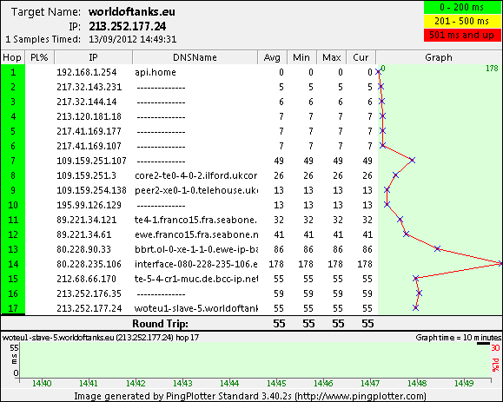Select the bbrt.ol-0-xe-1-1-0 DNS name
Image resolution: width=503 pixels, height=402 pixels.
pyautogui.click(x=196, y=249)
